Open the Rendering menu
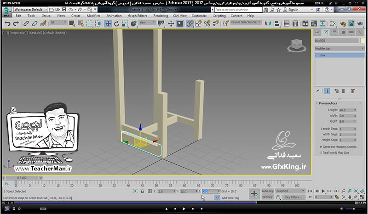Image resolution: width=368 pixels, height=214 pixels. pos(161,16)
